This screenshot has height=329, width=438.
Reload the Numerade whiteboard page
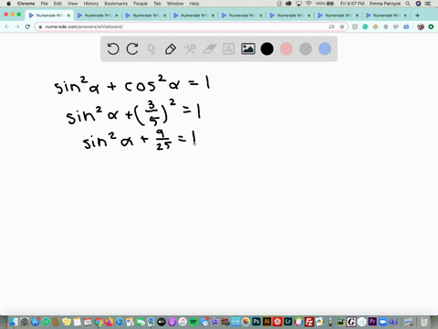pos(27,27)
